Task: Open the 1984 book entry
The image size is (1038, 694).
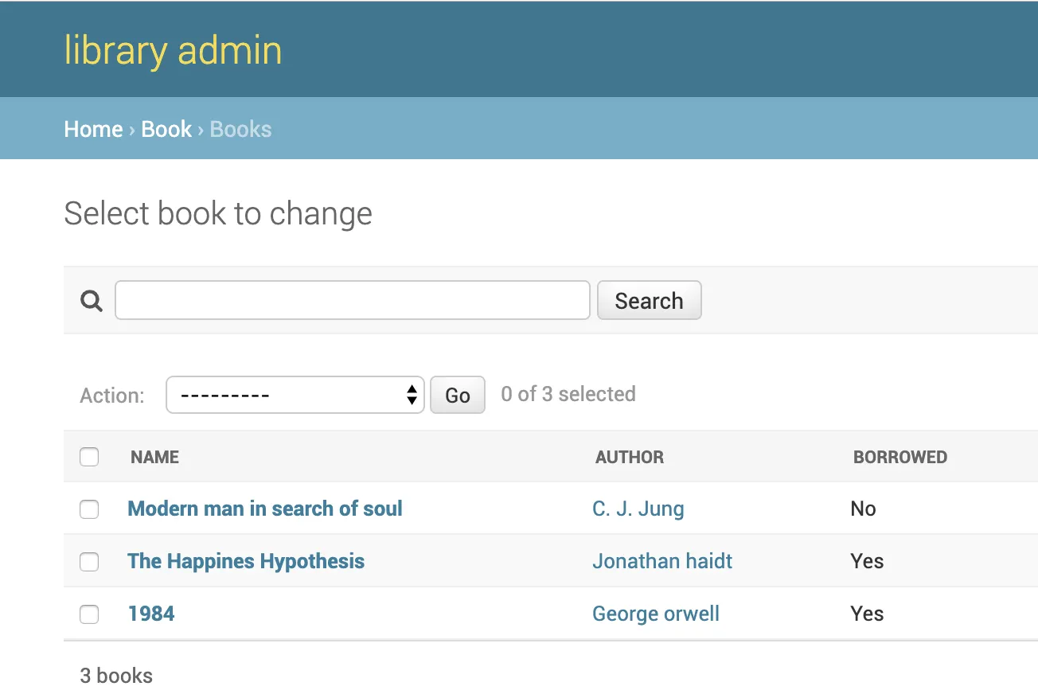Action: [151, 614]
